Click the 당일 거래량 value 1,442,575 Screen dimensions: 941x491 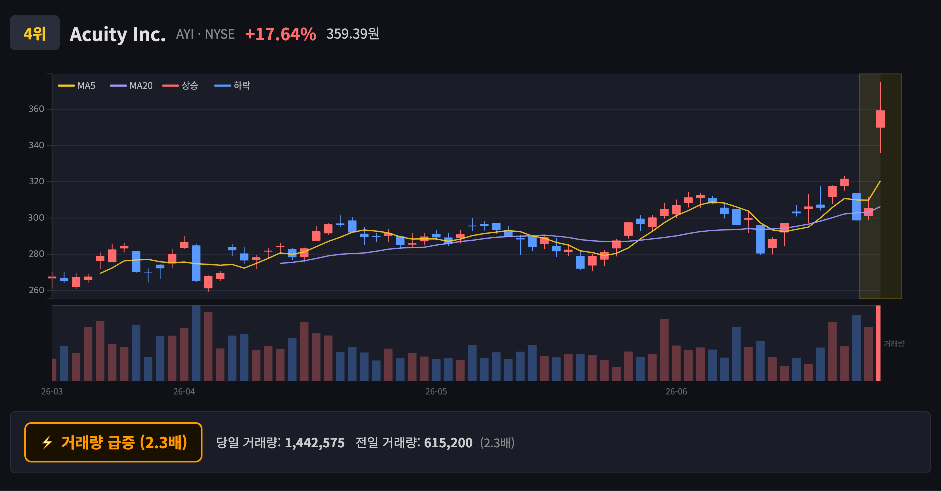(315, 443)
